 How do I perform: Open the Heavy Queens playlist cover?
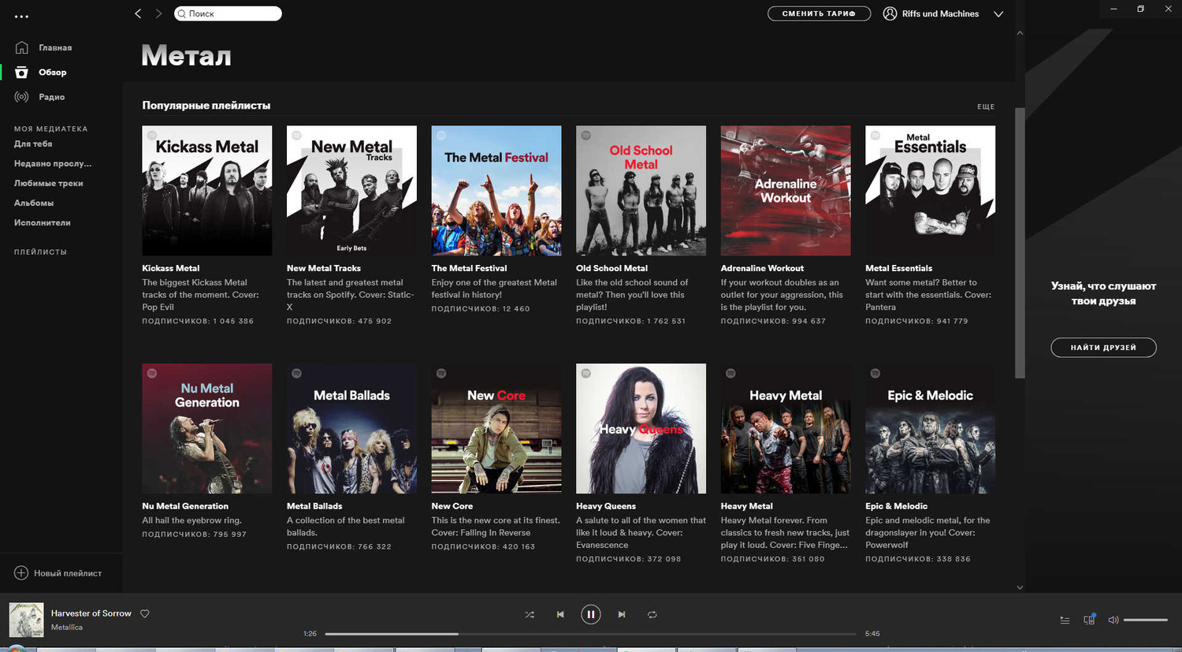click(x=641, y=428)
